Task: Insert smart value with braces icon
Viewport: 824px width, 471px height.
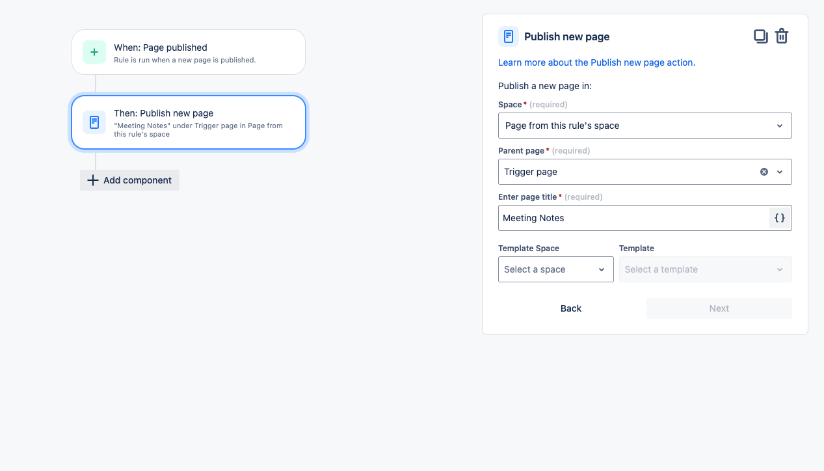Action: pyautogui.click(x=780, y=218)
